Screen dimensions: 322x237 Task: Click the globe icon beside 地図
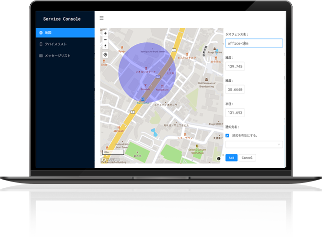tap(41, 33)
